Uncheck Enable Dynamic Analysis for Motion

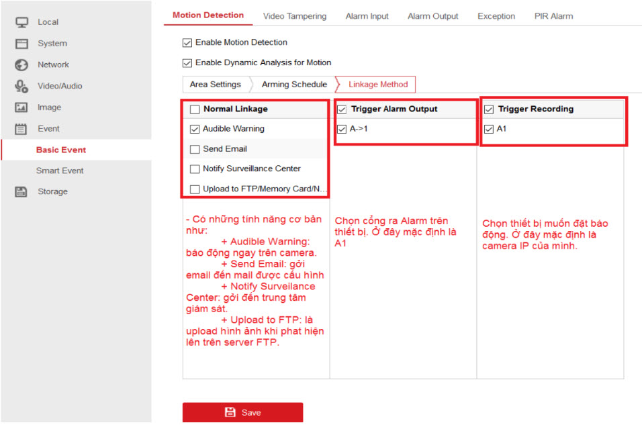pyautogui.click(x=187, y=63)
